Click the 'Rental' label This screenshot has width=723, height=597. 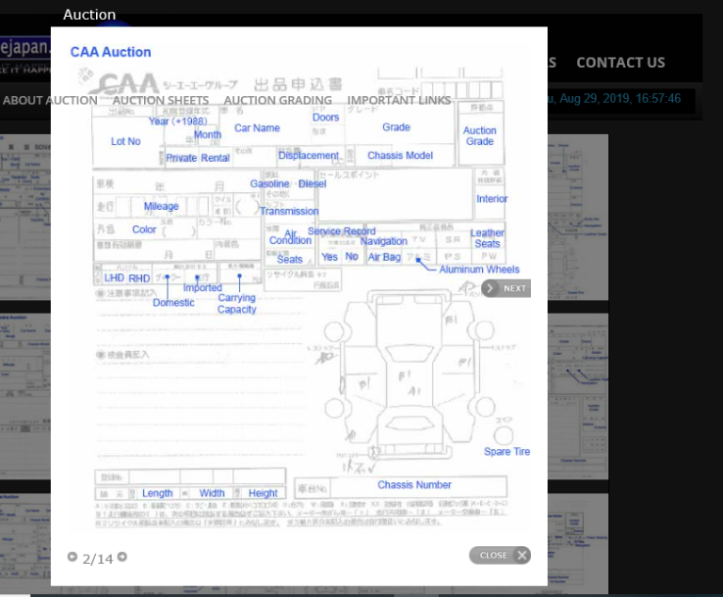coord(215,158)
